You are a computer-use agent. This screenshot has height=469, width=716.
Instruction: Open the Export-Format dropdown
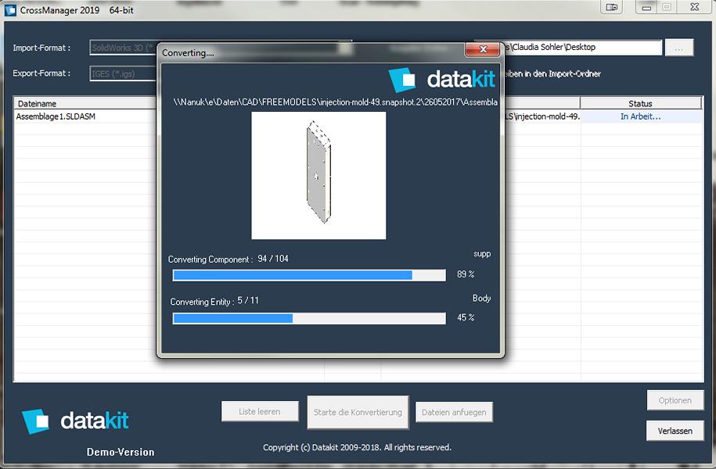click(124, 73)
